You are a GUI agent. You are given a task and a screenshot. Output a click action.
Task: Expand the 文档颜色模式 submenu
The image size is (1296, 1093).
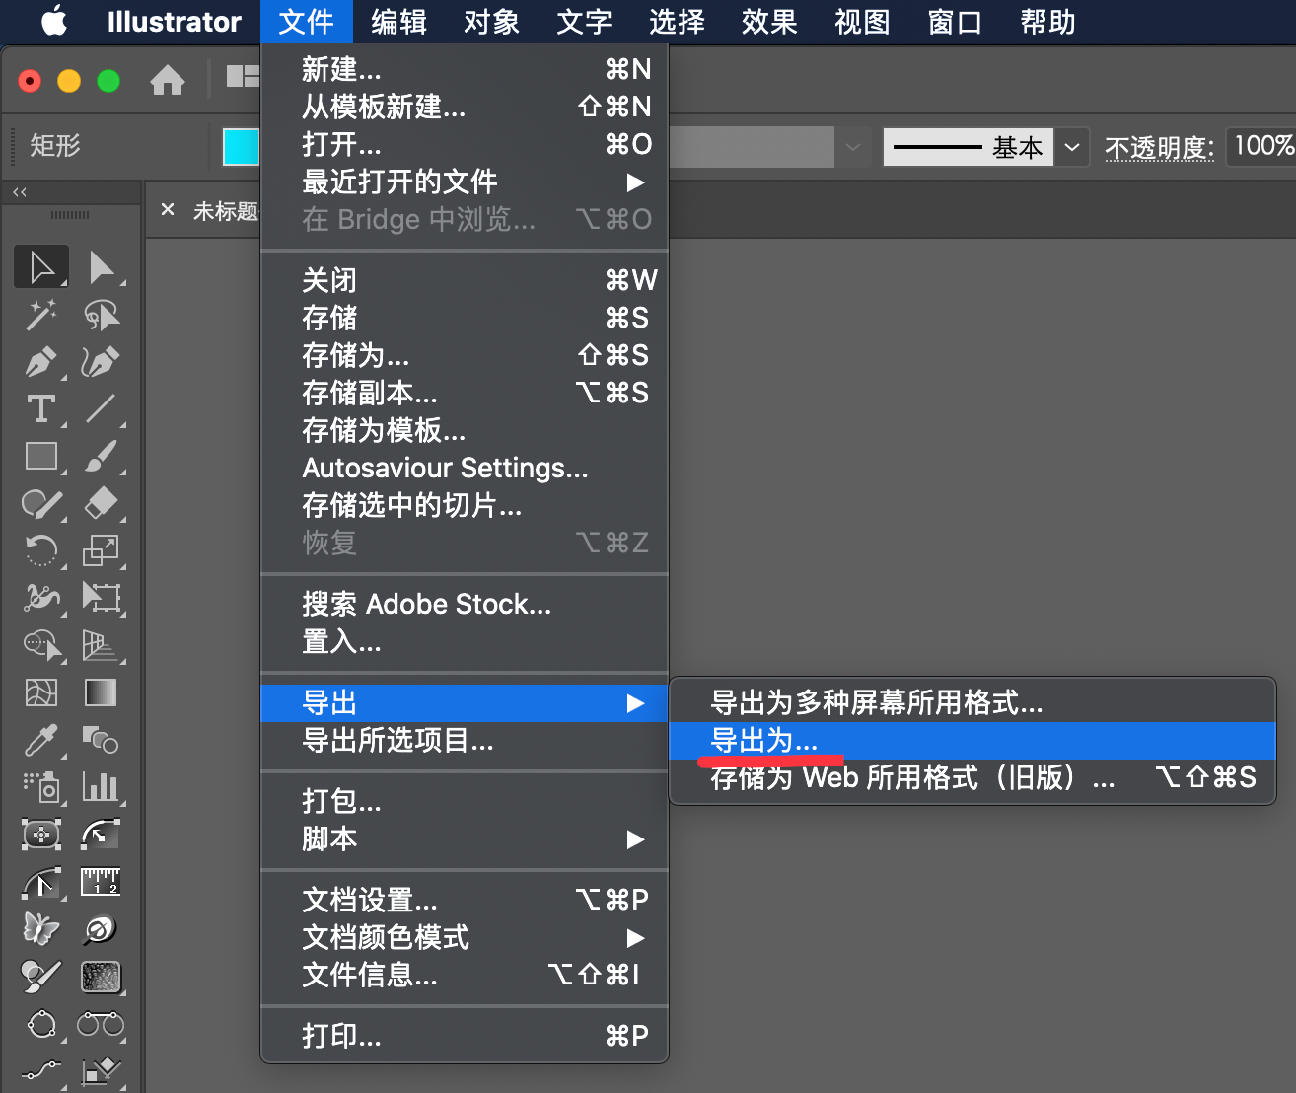click(x=465, y=937)
